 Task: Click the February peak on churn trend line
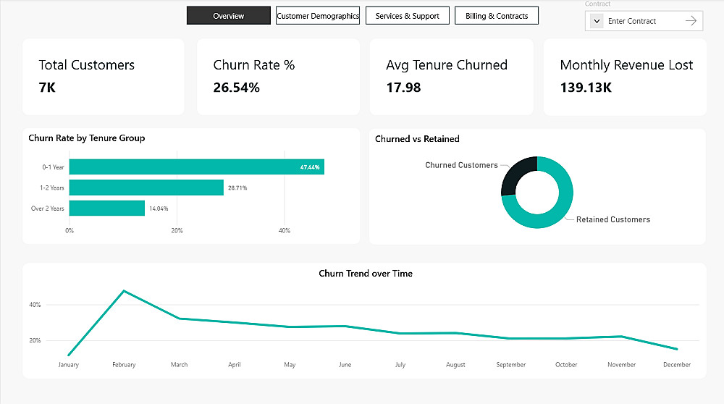tap(124, 291)
